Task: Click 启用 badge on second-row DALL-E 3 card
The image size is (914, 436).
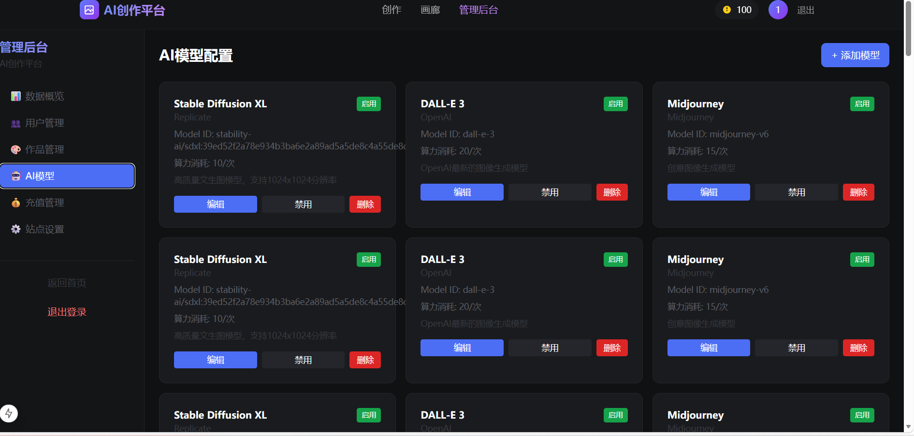Action: (x=615, y=260)
